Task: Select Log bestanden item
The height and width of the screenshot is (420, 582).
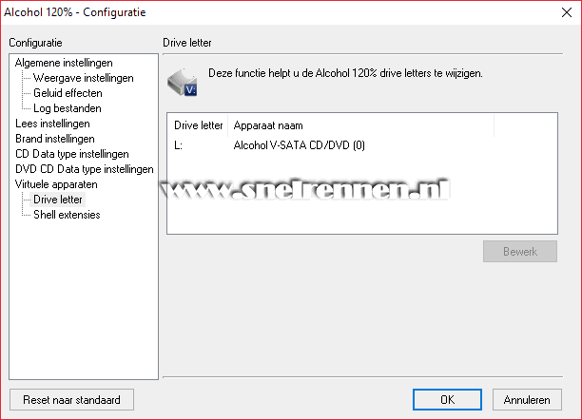Action: pyautogui.click(x=68, y=108)
